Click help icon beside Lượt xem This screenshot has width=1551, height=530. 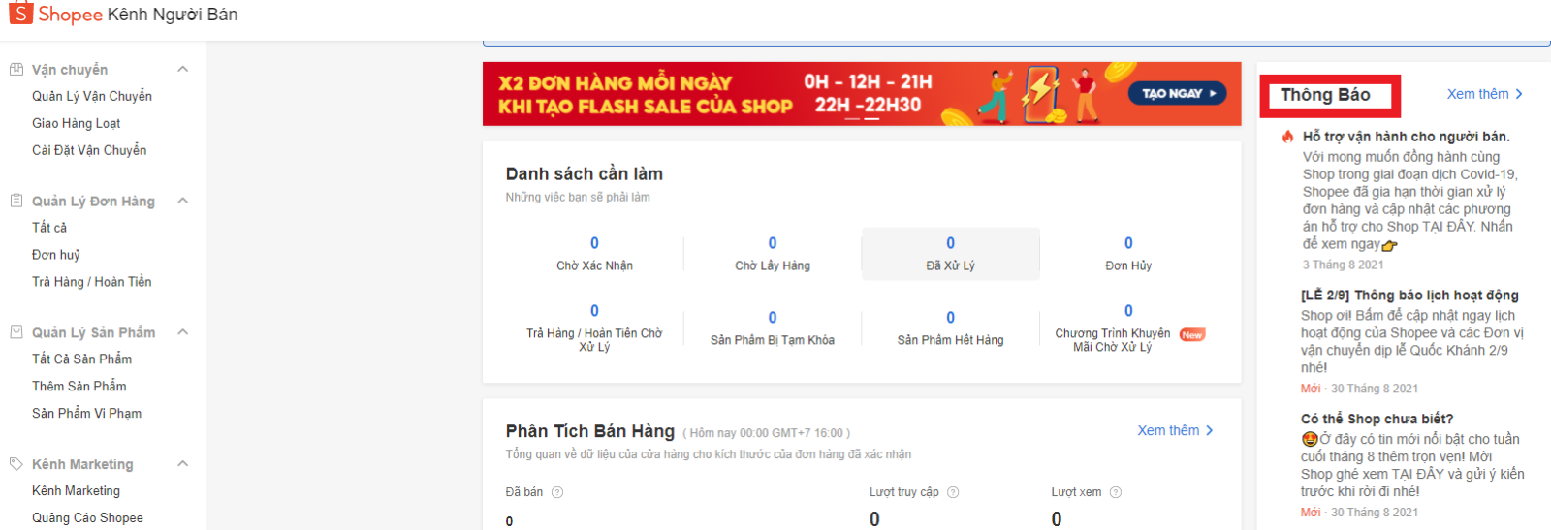coord(1116,492)
